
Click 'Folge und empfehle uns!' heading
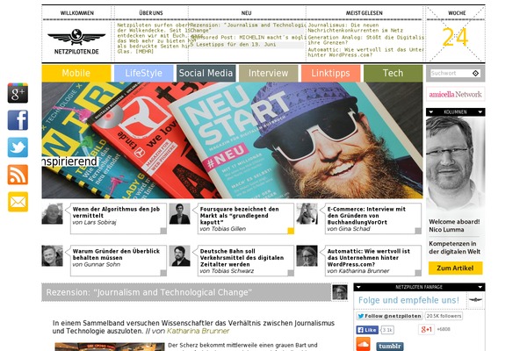(x=408, y=300)
